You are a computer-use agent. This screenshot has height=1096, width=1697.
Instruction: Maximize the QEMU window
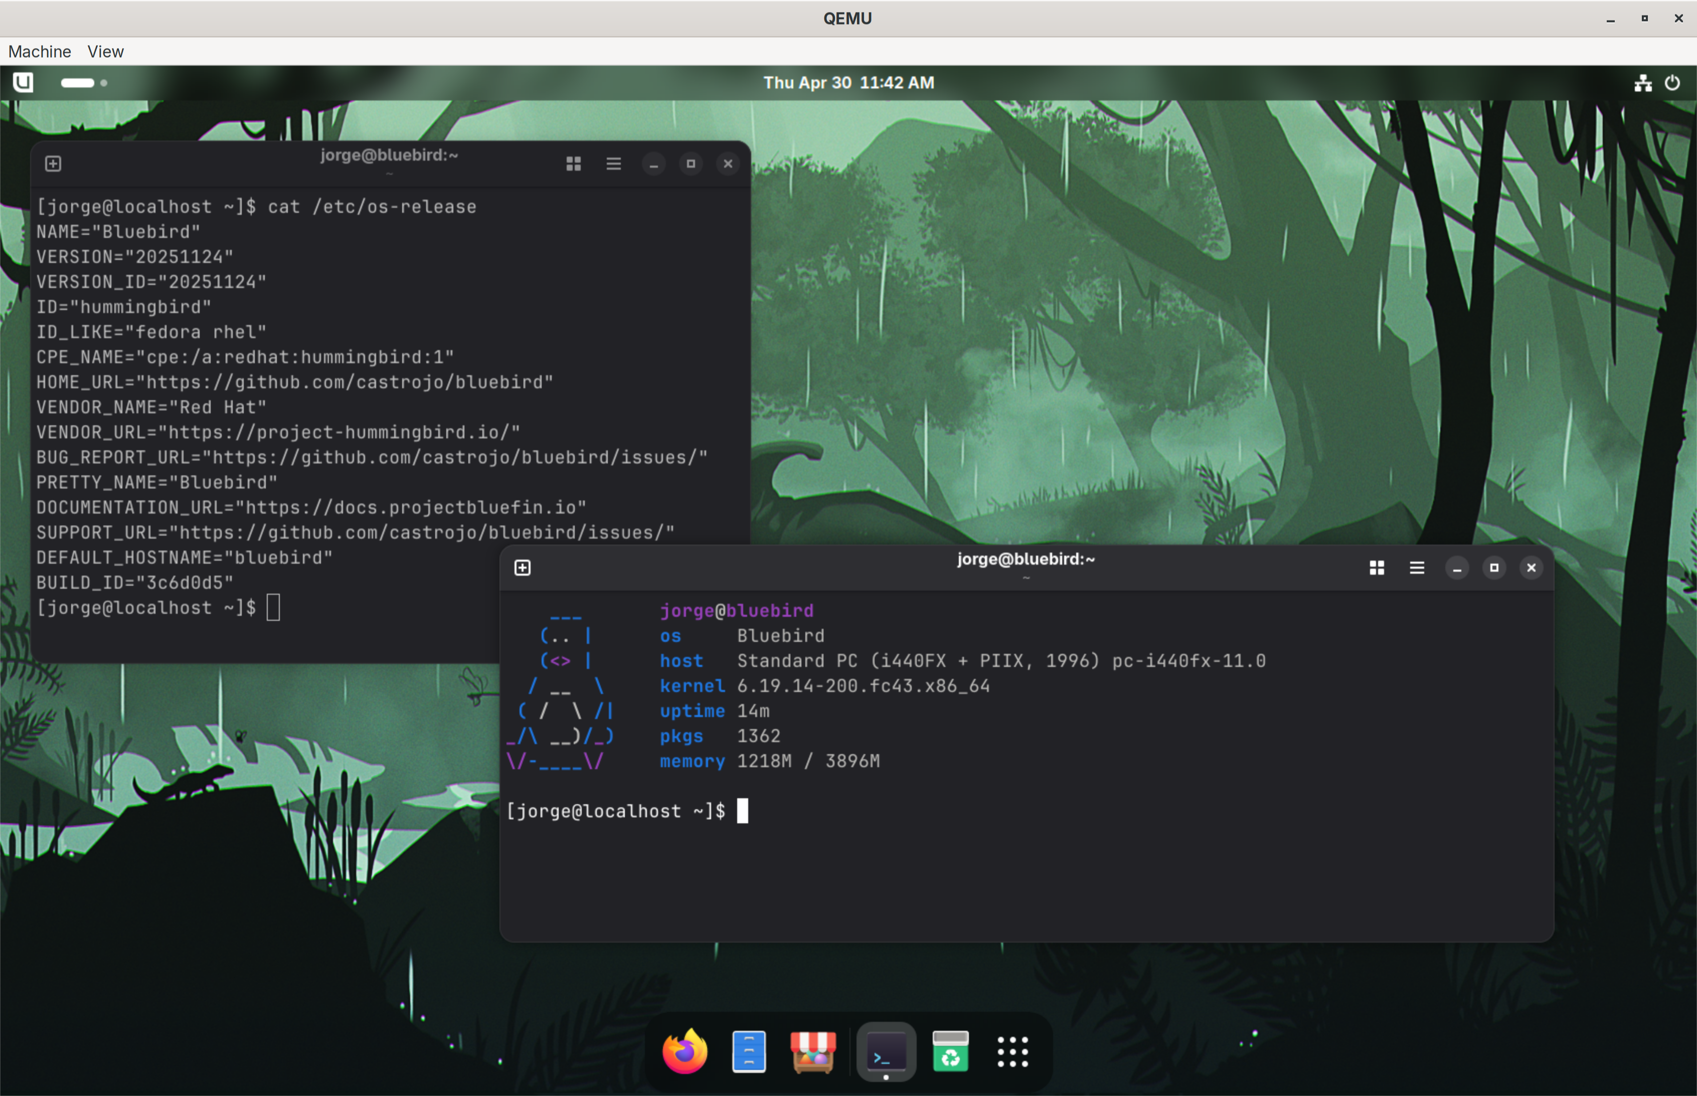(1645, 19)
